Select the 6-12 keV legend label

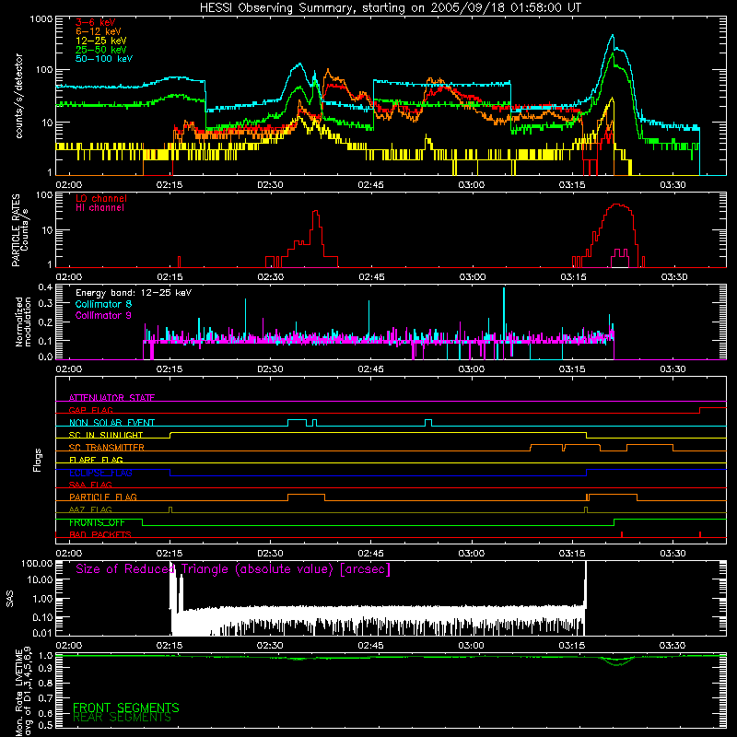(x=99, y=31)
